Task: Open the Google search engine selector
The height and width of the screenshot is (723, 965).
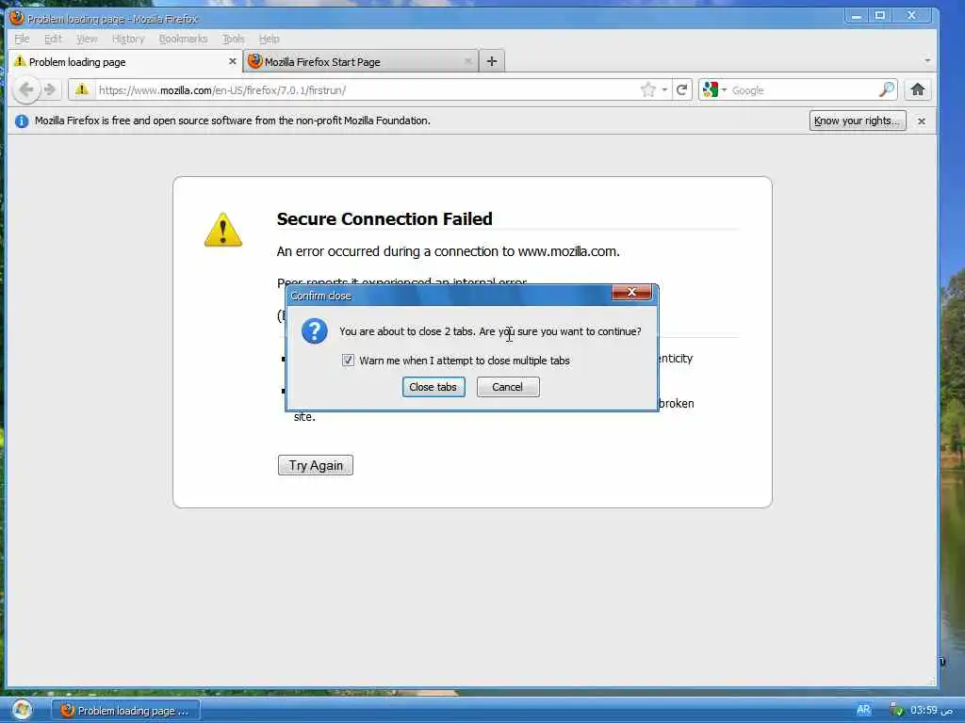Action: (x=714, y=89)
